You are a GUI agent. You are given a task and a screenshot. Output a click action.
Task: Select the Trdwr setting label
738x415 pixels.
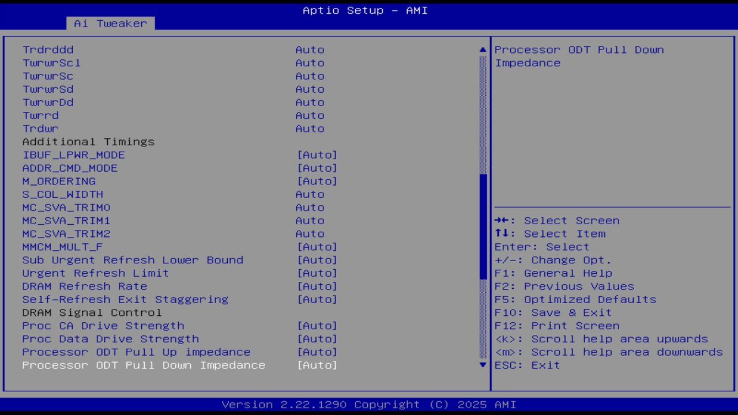pyautogui.click(x=40, y=129)
